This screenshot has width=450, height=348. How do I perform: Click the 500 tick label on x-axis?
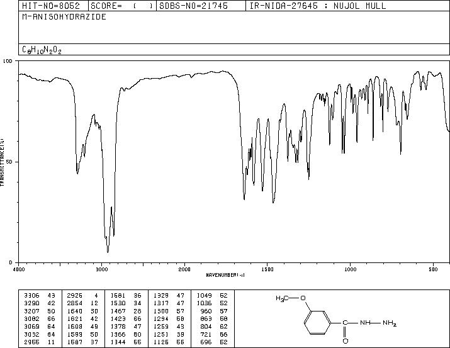tap(433, 269)
